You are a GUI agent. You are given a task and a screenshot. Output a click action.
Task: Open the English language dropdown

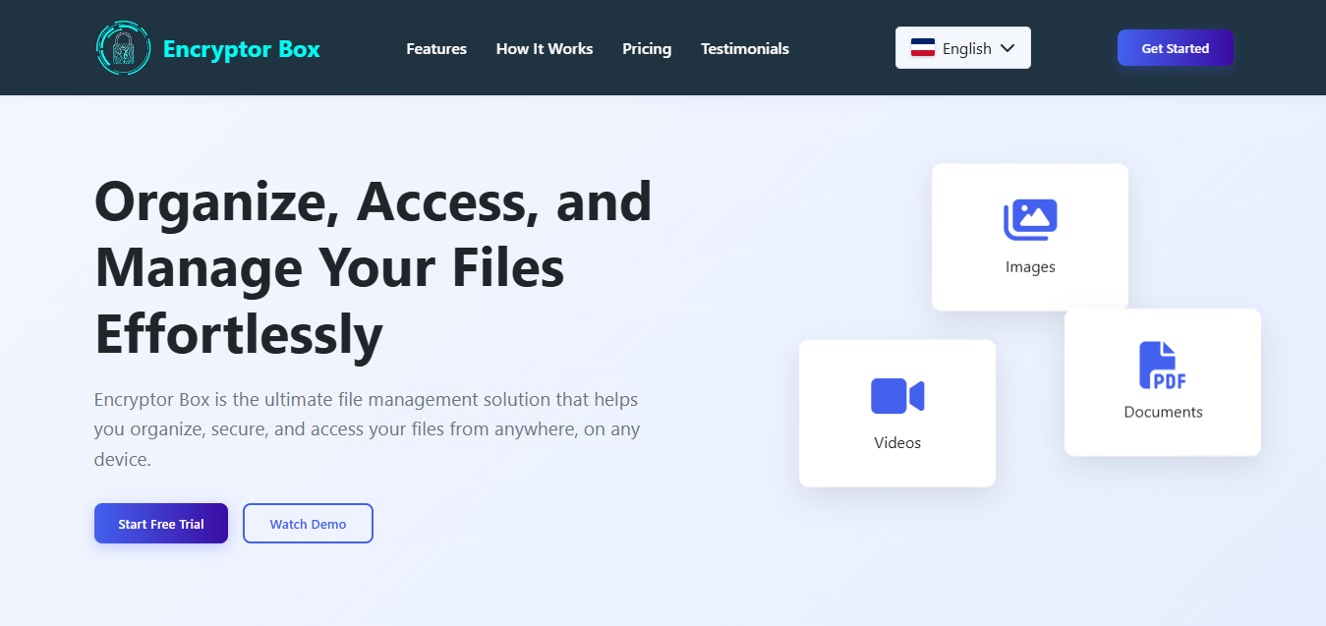962,47
